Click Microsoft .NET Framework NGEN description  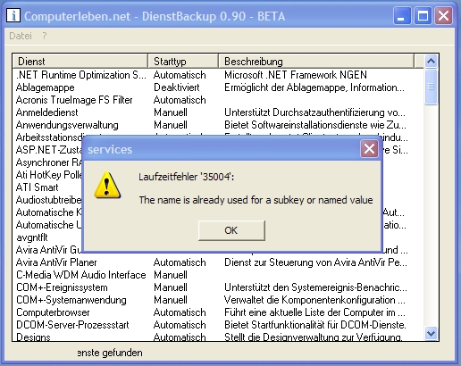296,75
